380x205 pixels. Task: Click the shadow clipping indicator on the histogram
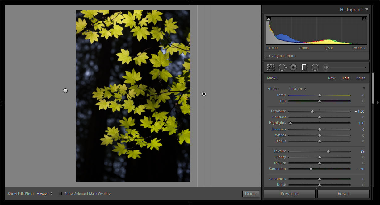[x=268, y=18]
